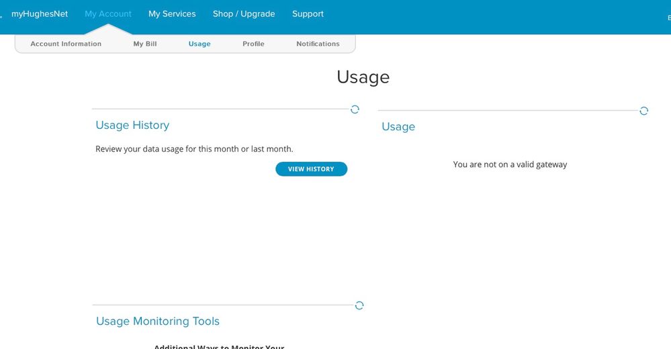This screenshot has width=671, height=349.
Task: Click the Usage Monitoring Tools heading
Action: click(x=158, y=321)
